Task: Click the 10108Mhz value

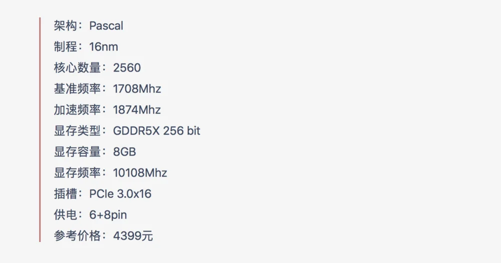Action: click(x=140, y=173)
